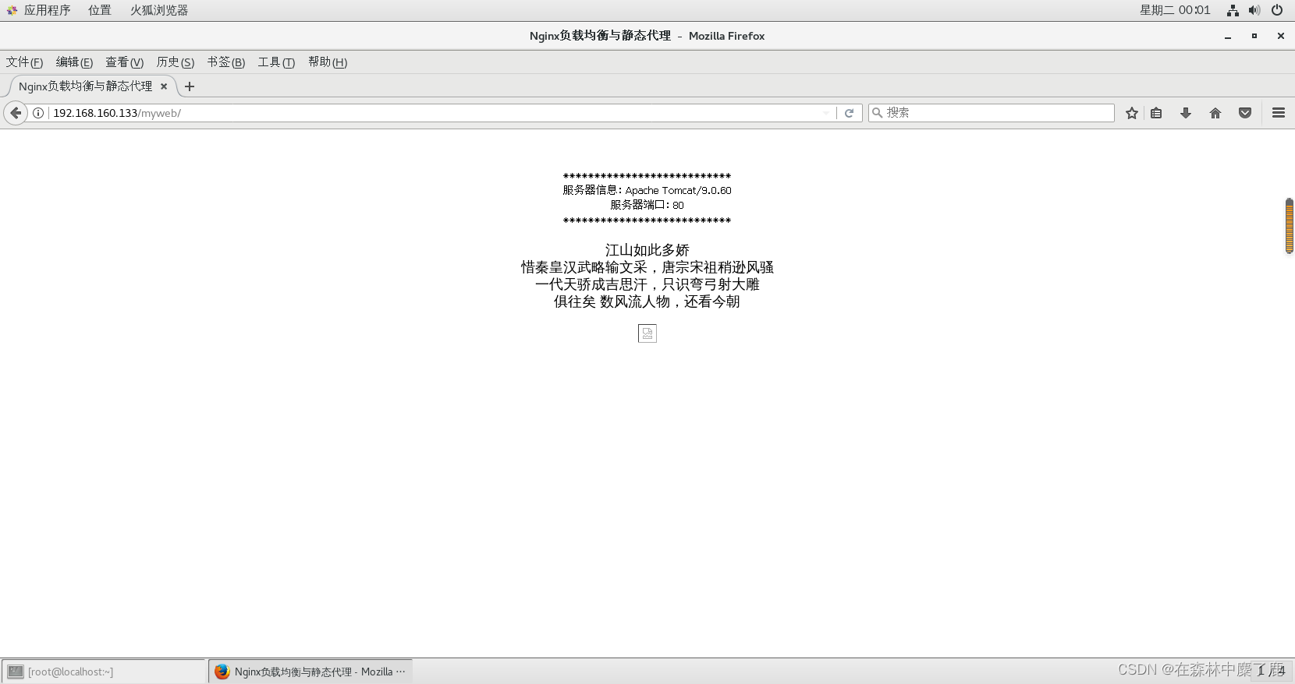Expand the address bar history dropdown arrow
Image resolution: width=1295 pixels, height=684 pixels.
point(826,113)
